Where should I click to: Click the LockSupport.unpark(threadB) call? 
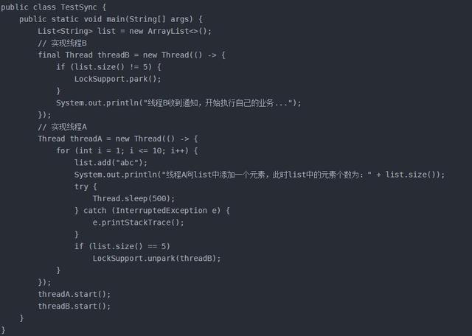[156, 259]
